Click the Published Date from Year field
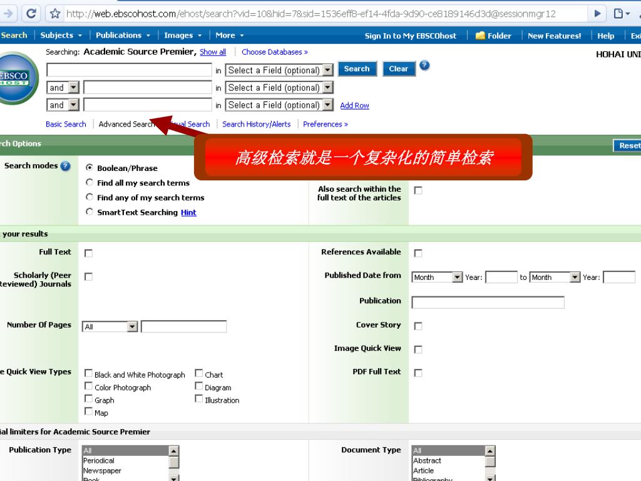 pyautogui.click(x=501, y=277)
